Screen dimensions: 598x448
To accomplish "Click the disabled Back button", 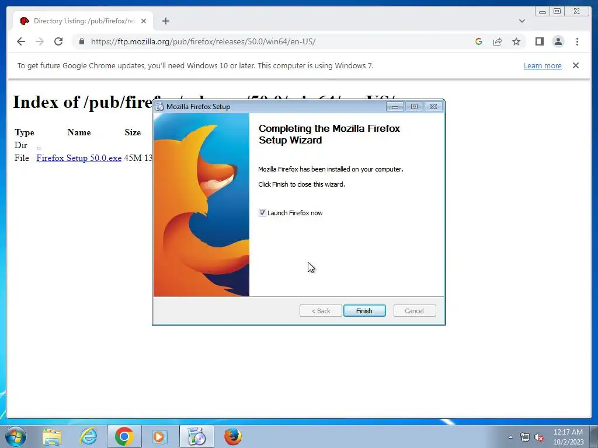I will click(x=321, y=311).
